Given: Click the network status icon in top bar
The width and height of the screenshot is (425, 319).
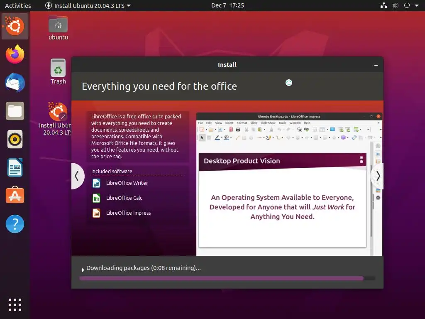Looking at the screenshot, I should pyautogui.click(x=383, y=5).
